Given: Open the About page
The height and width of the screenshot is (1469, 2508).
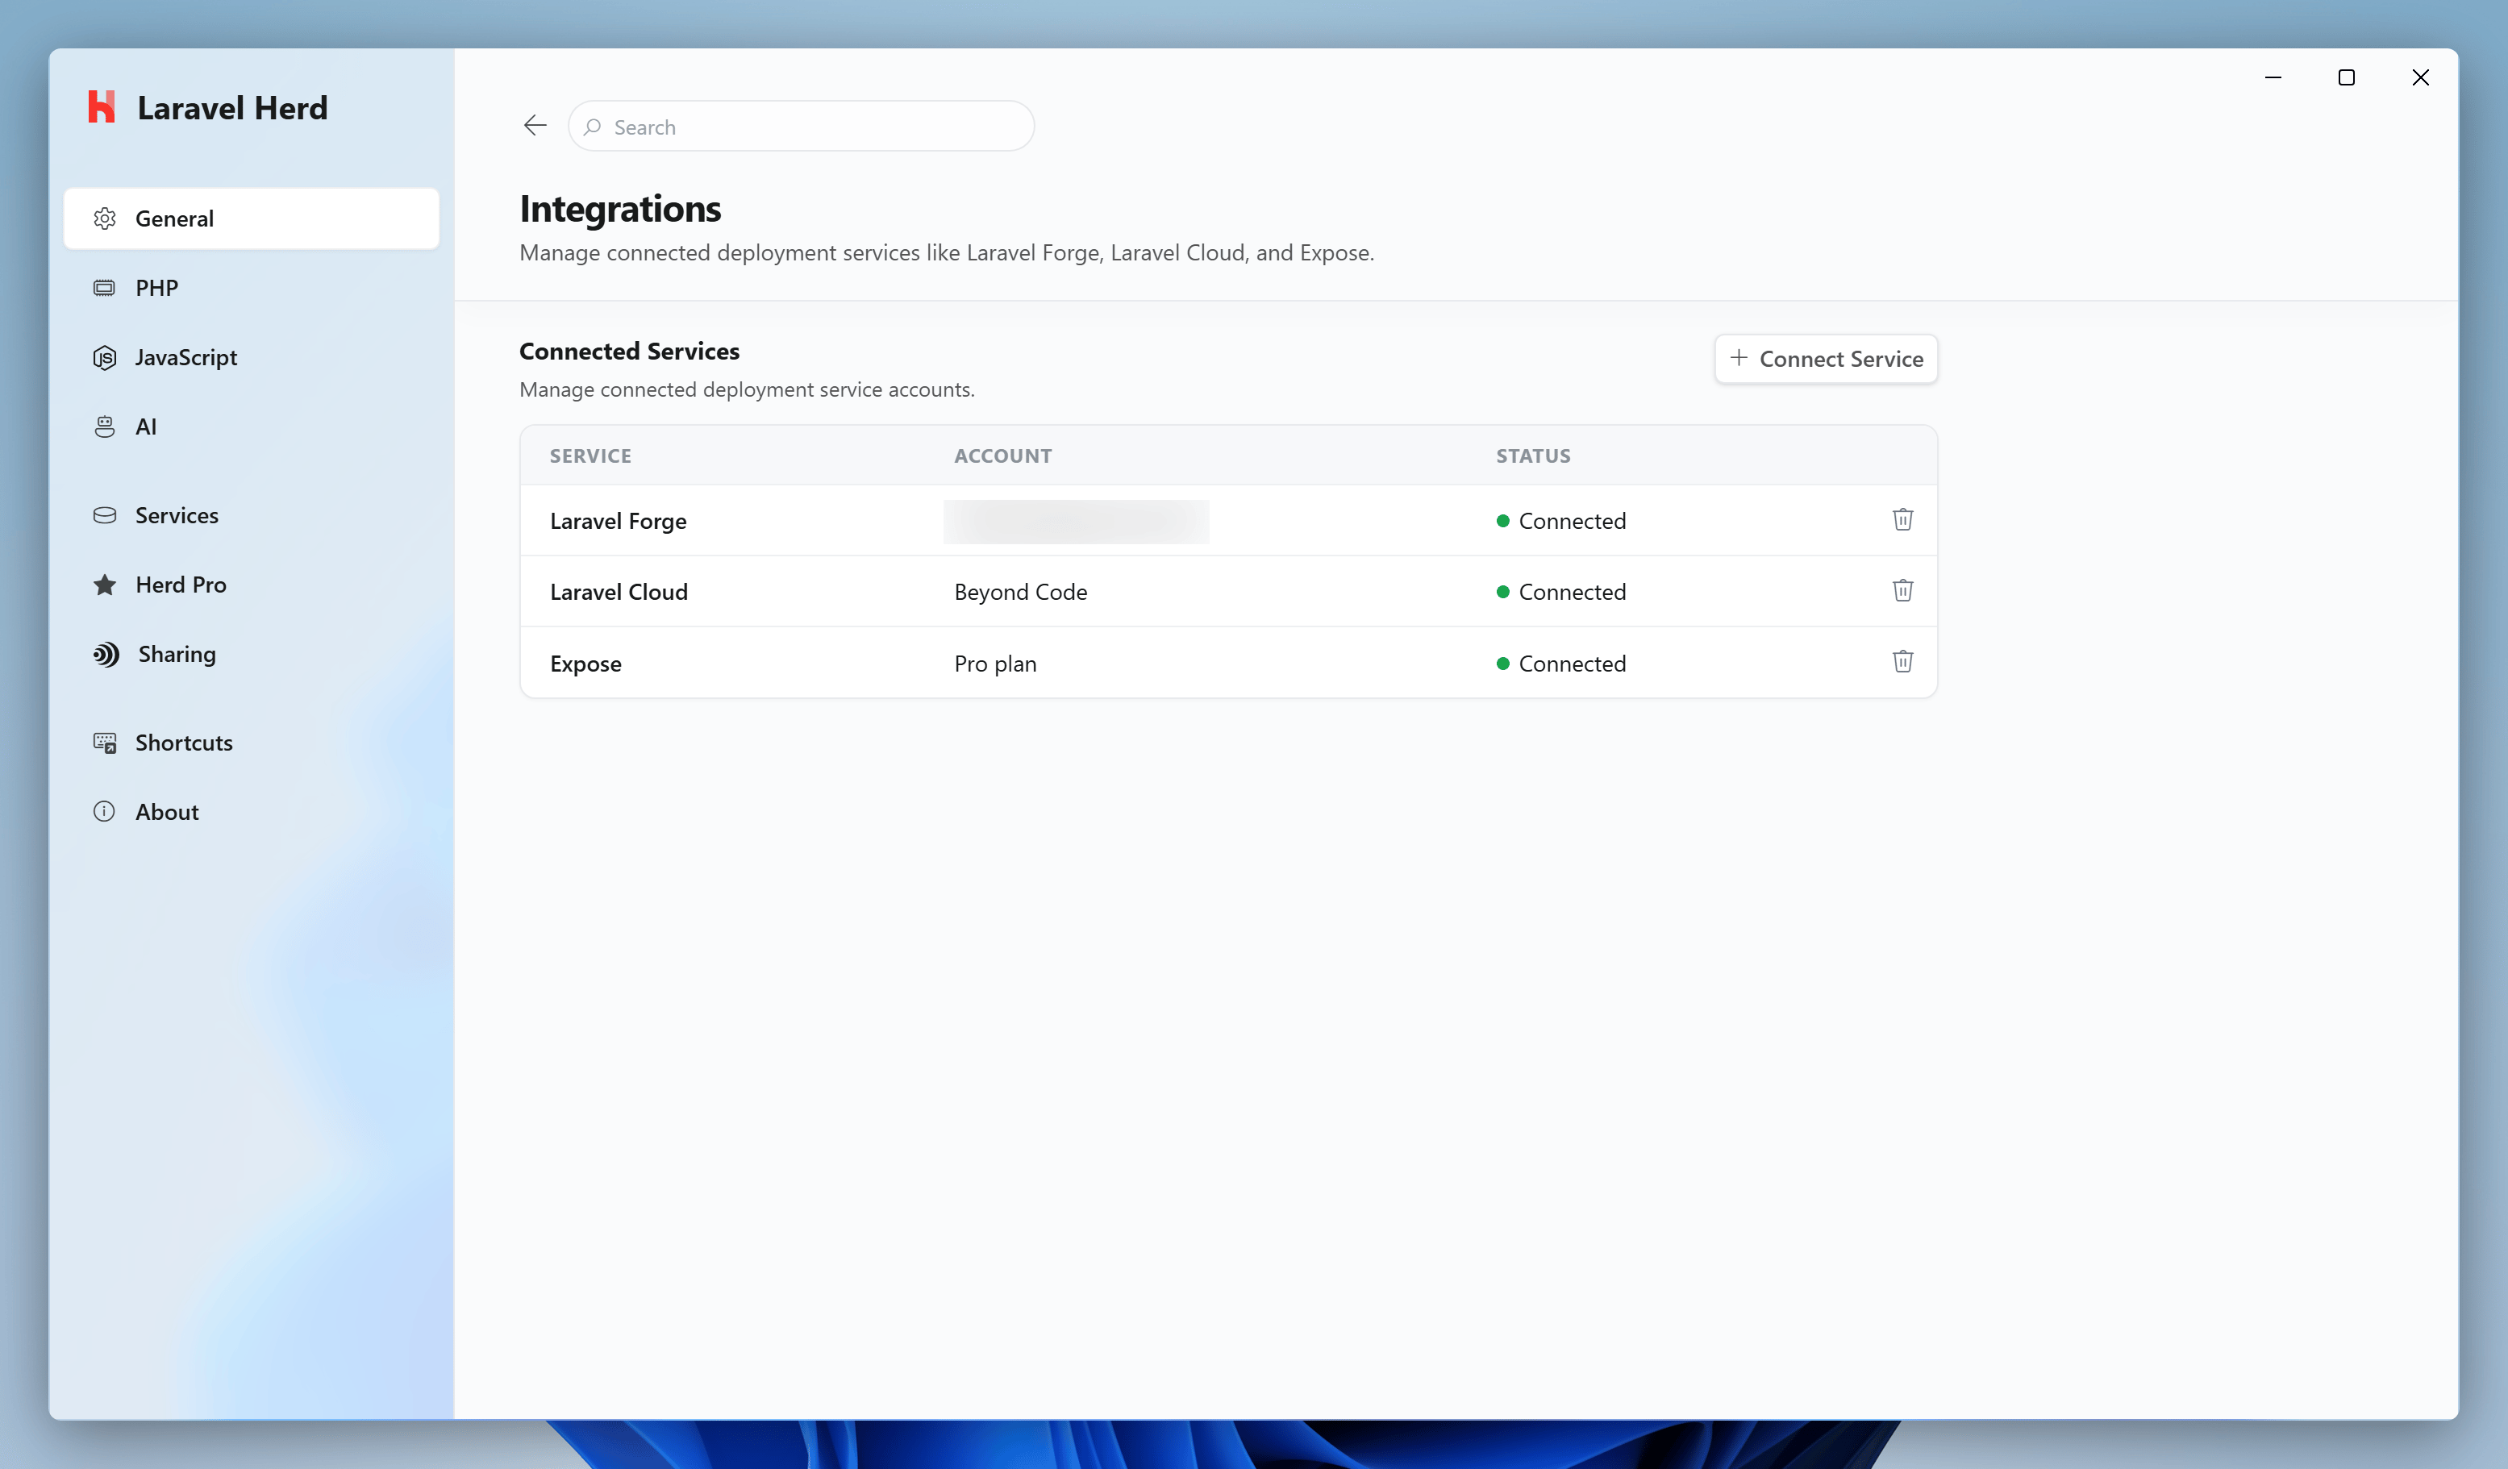Looking at the screenshot, I should point(251,811).
